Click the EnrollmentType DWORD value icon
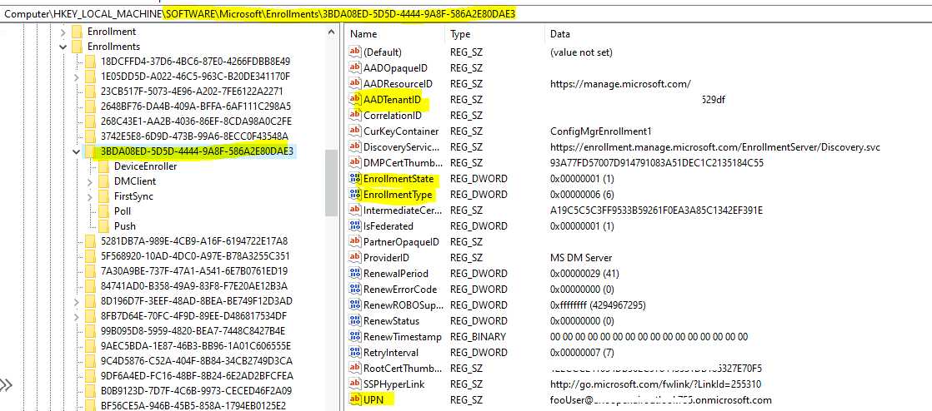 (355, 195)
